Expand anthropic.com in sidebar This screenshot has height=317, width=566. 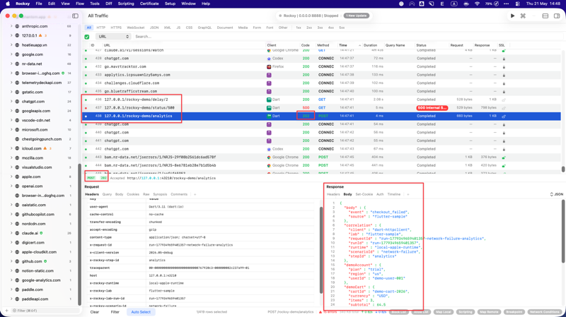[11, 26]
